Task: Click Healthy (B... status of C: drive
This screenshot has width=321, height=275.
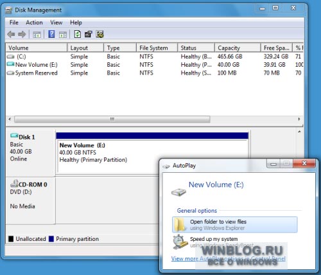Action: coord(196,57)
